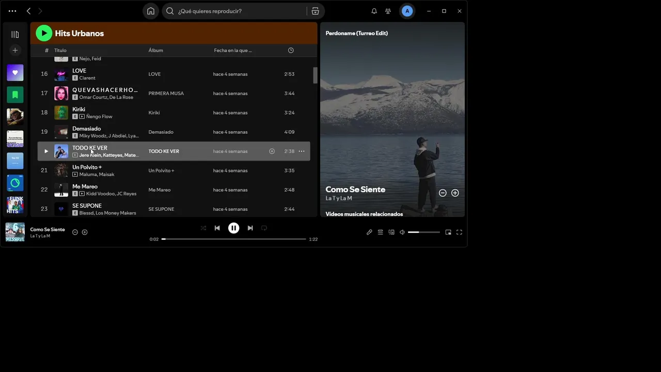The image size is (661, 372).
Task: Click the magnifier search icon
Action: point(170,11)
